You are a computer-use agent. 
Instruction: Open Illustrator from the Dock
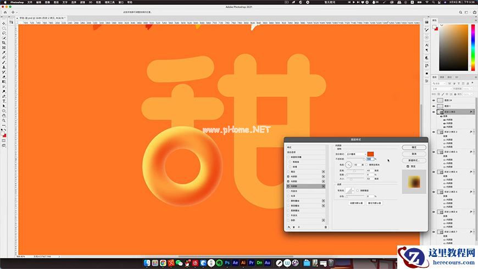point(243,262)
